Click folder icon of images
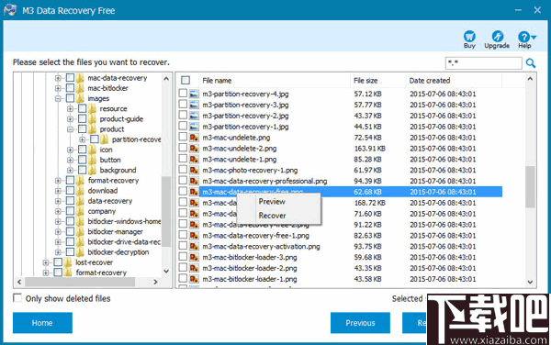The image size is (551, 345). click(x=81, y=98)
